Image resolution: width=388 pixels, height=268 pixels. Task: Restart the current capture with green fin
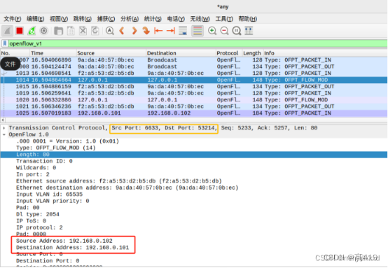pyautogui.click(x=32, y=31)
